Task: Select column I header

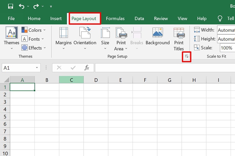Action: coord(218,80)
